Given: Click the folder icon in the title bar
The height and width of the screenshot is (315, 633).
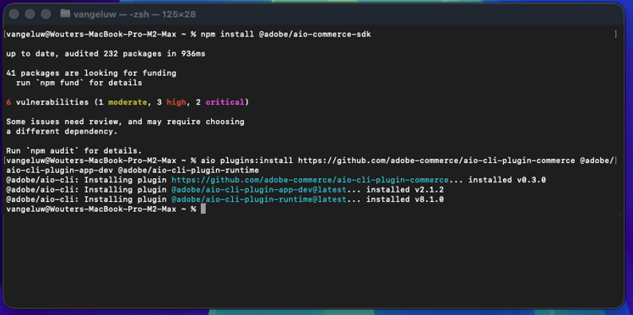Looking at the screenshot, I should pos(65,14).
